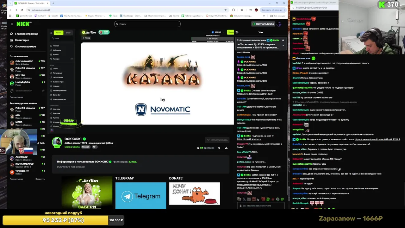Open IGORYAMBA999 channel
This screenshot has height=228, width=405.
click(x=27, y=165)
